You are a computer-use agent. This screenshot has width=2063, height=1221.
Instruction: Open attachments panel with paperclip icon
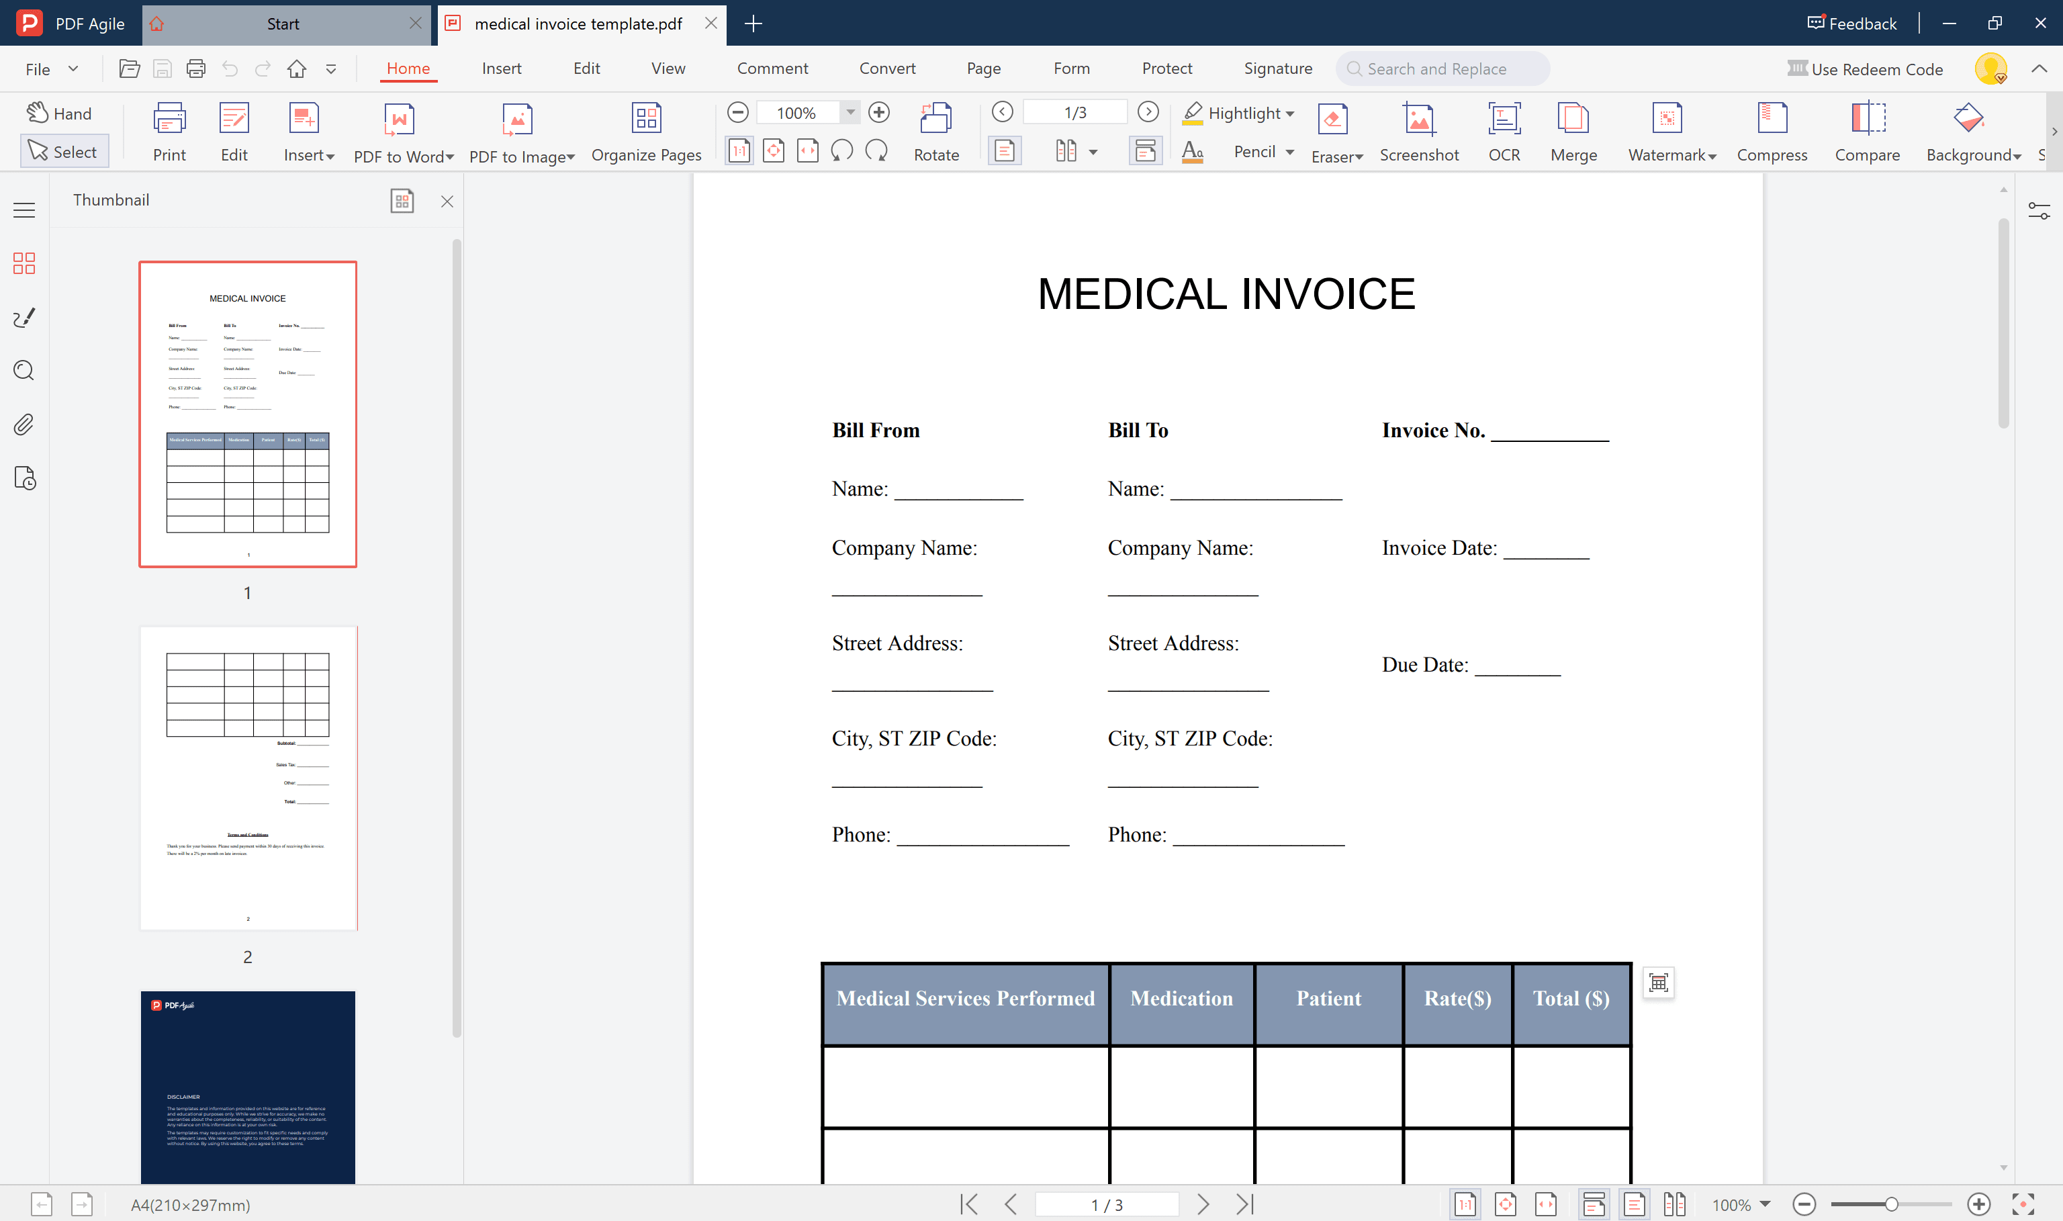[x=24, y=424]
